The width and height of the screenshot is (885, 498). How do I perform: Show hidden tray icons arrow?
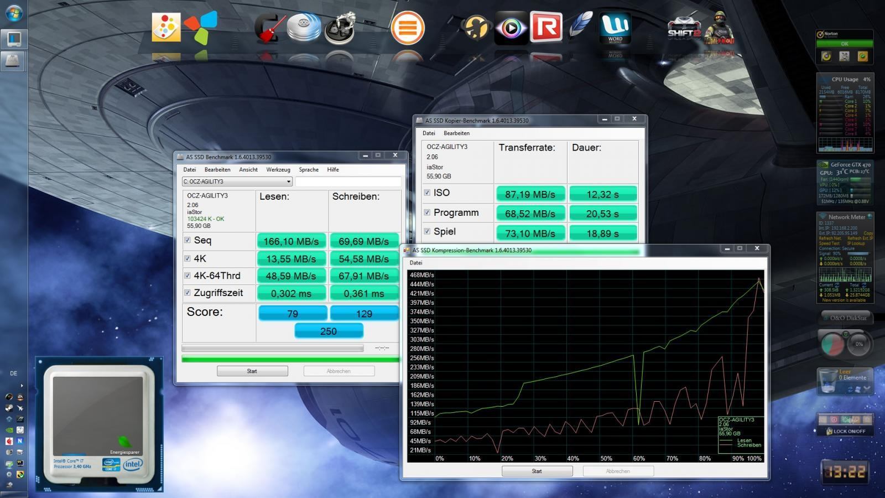click(x=22, y=386)
